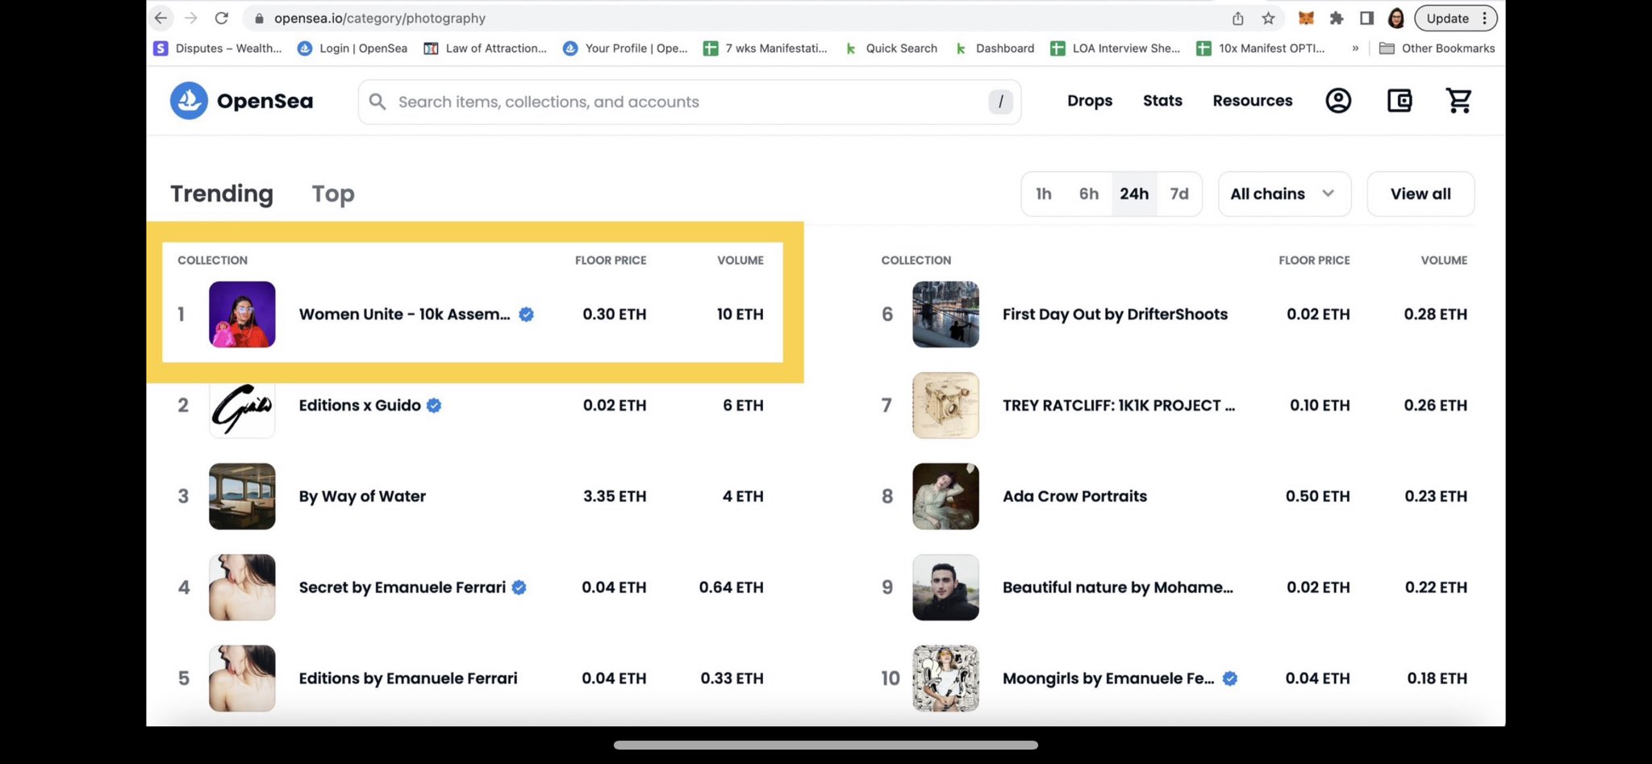Click By Way of Water floor price 3.35 ETH
The width and height of the screenshot is (1652, 764).
click(615, 496)
